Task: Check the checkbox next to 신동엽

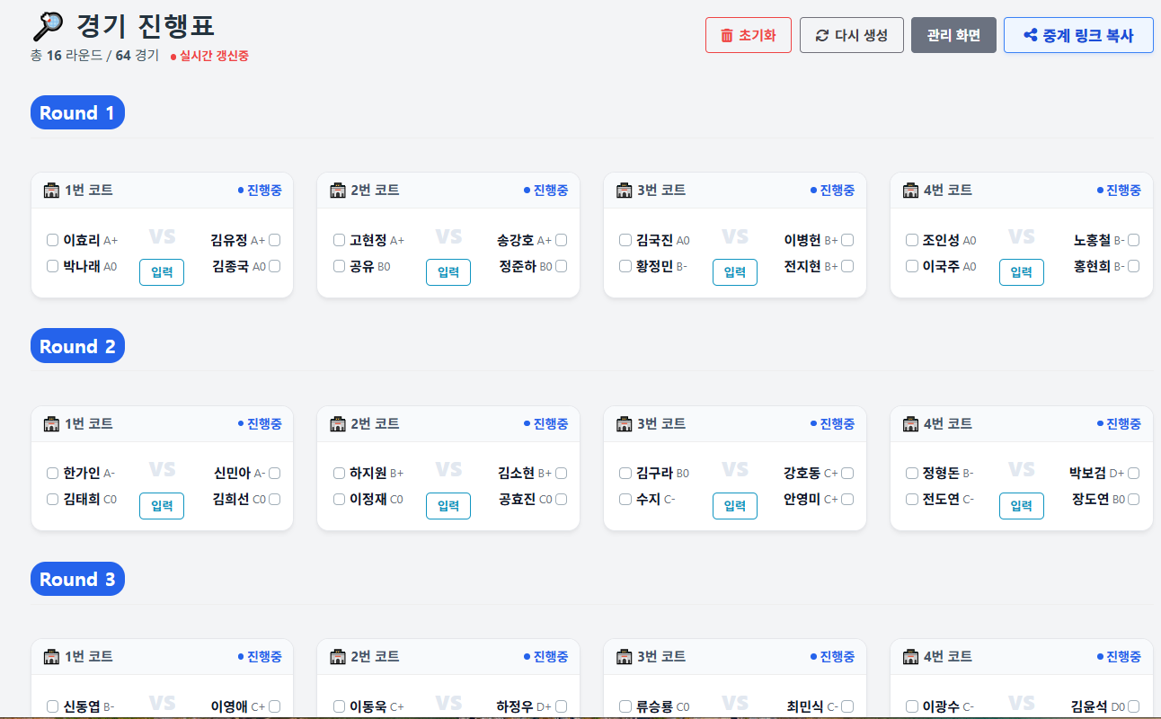Action: click(51, 706)
